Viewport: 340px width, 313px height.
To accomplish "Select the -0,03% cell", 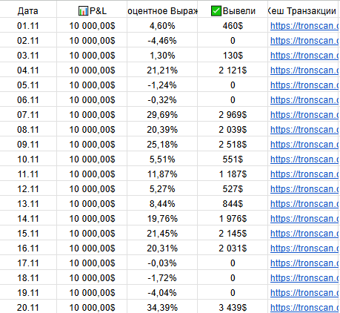I will tap(162, 263).
